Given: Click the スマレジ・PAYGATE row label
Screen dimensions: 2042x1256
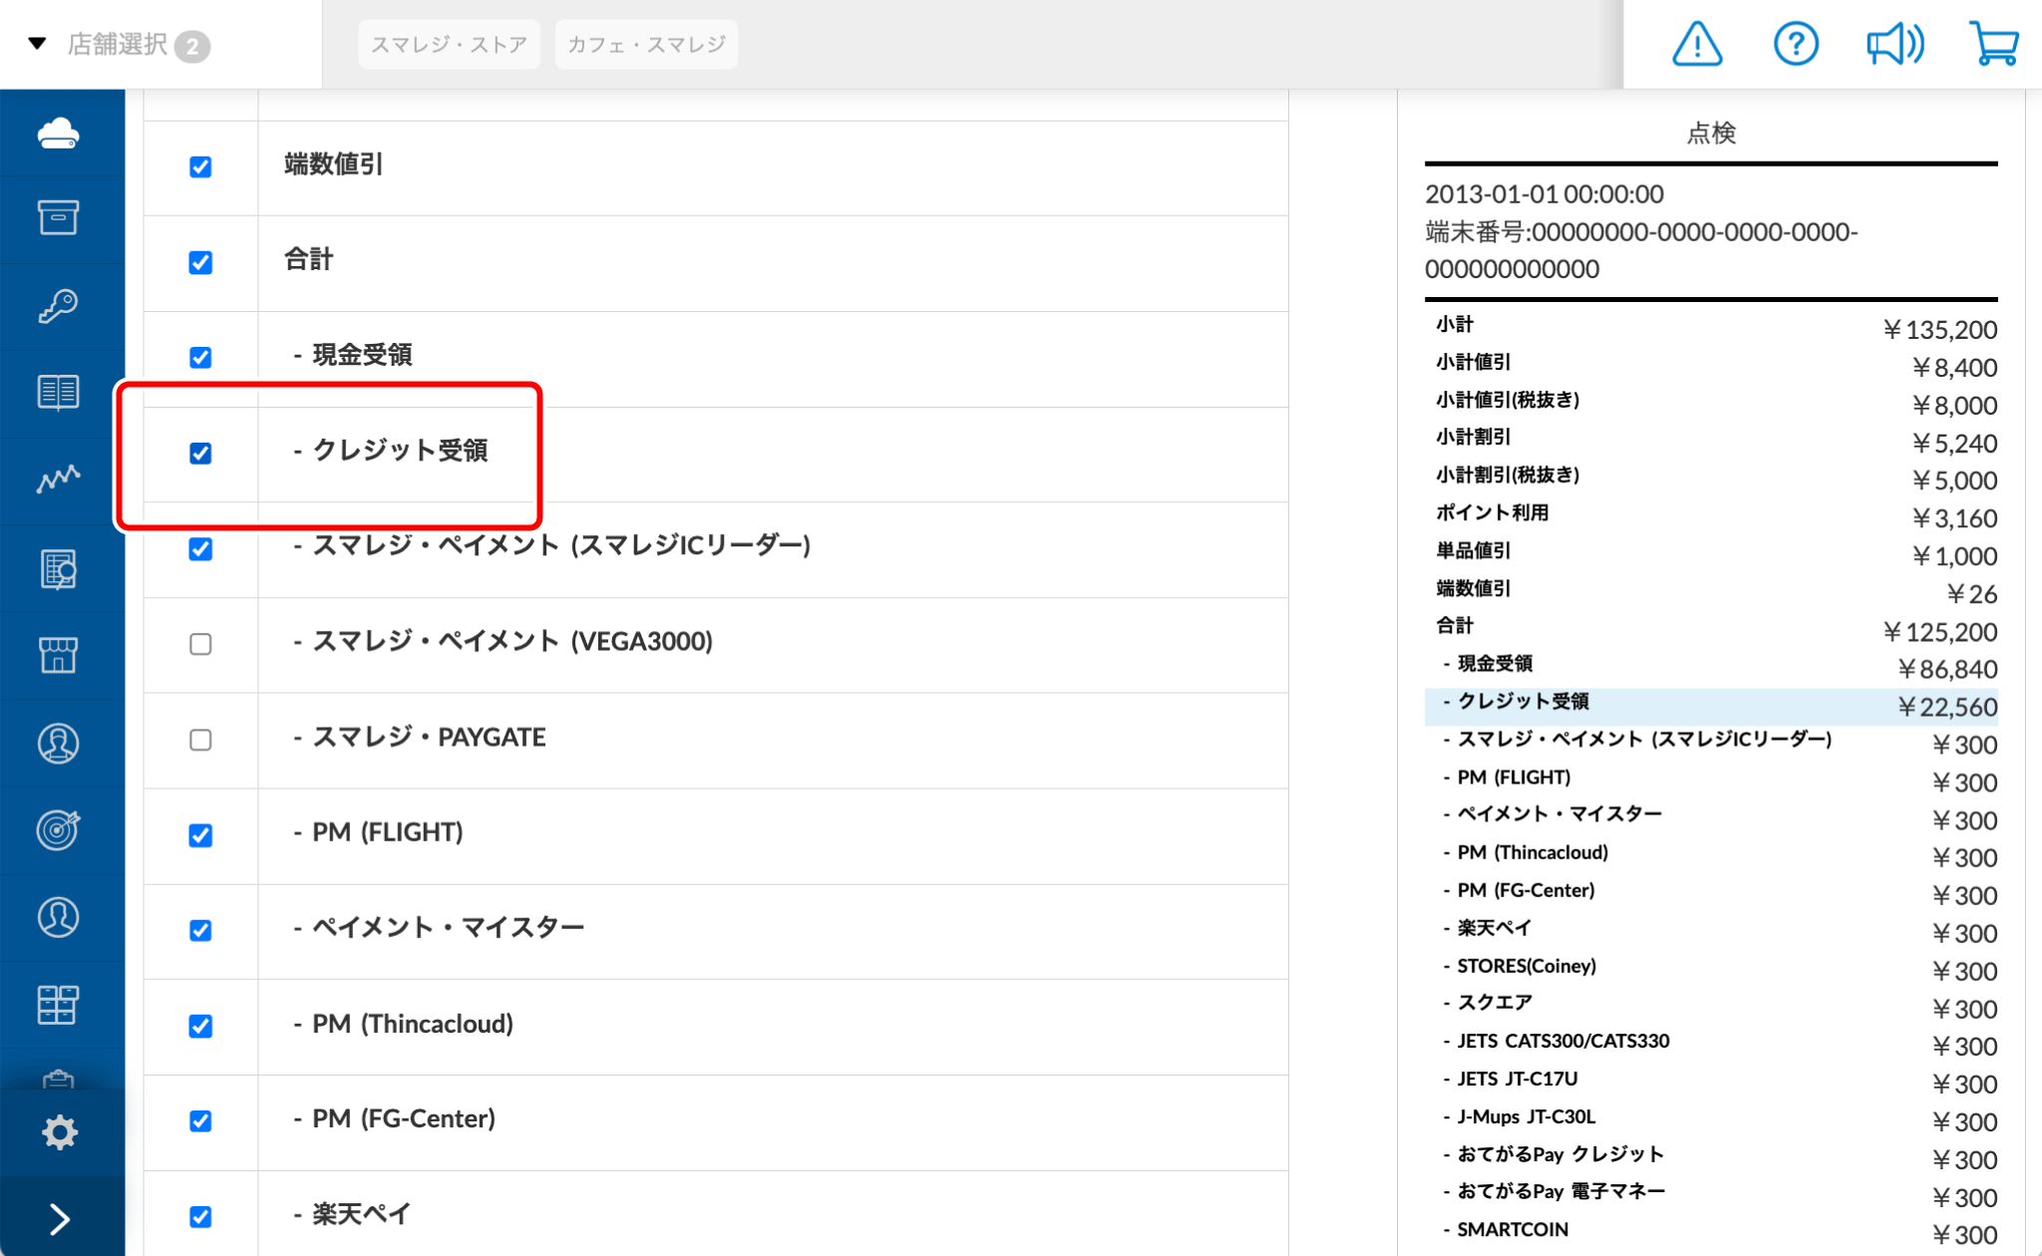Looking at the screenshot, I should click(x=420, y=737).
